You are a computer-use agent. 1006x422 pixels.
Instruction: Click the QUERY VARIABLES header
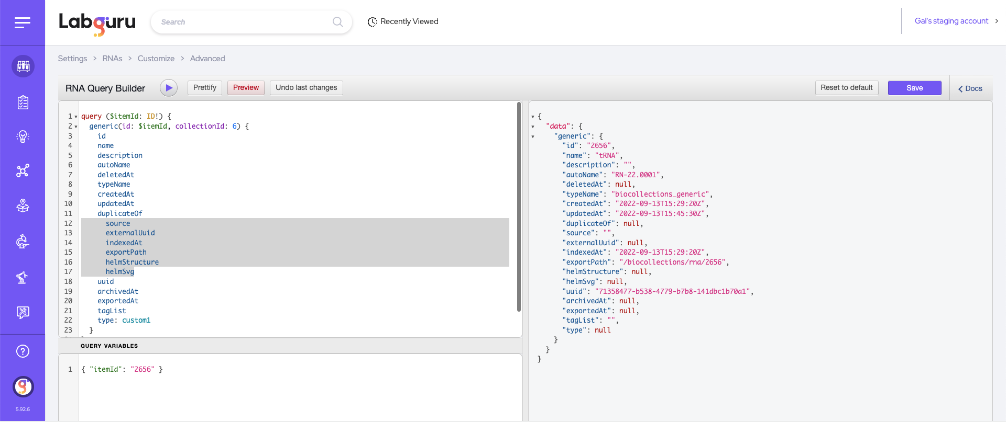(x=109, y=346)
